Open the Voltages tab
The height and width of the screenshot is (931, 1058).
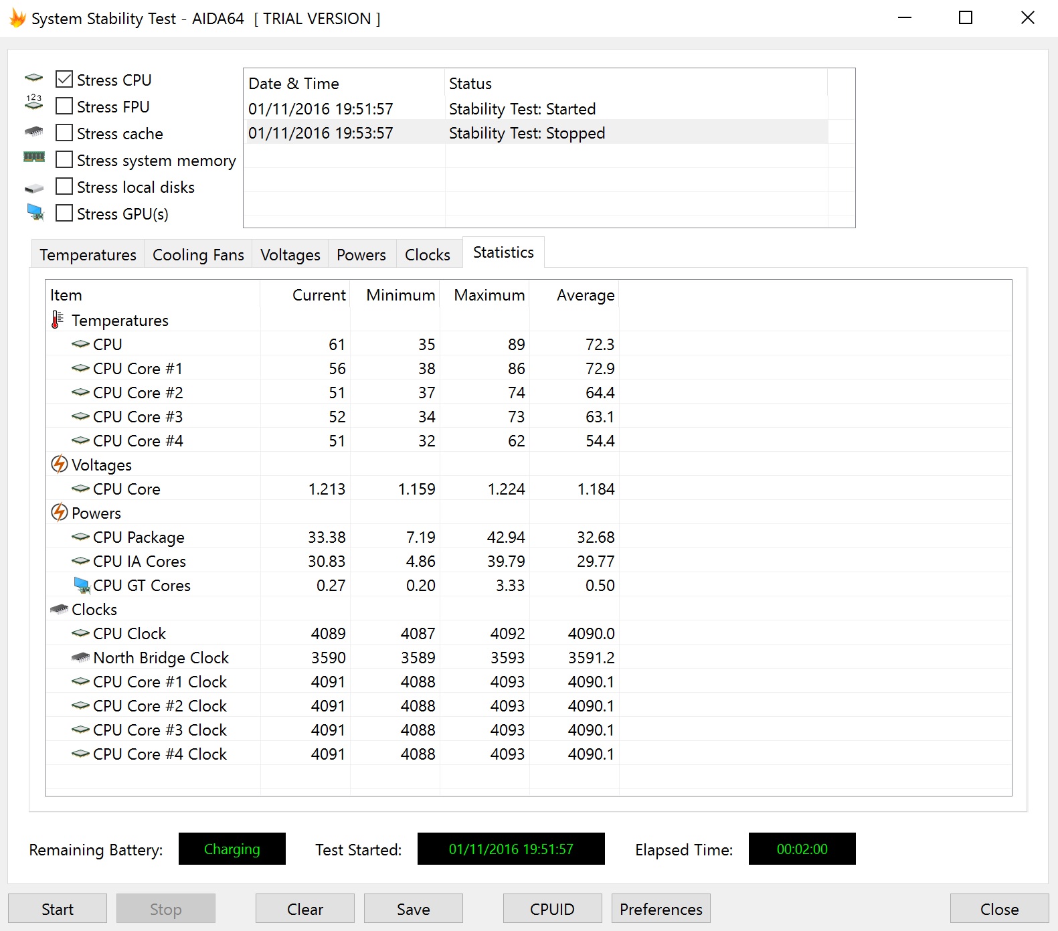[290, 254]
